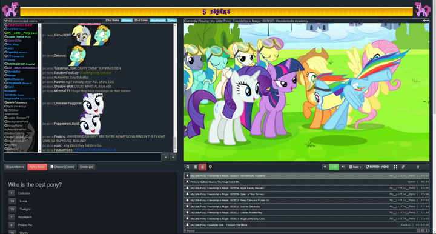Click bell icon on Games Ponies Play row
The width and height of the screenshot is (436, 234).
coord(187,213)
